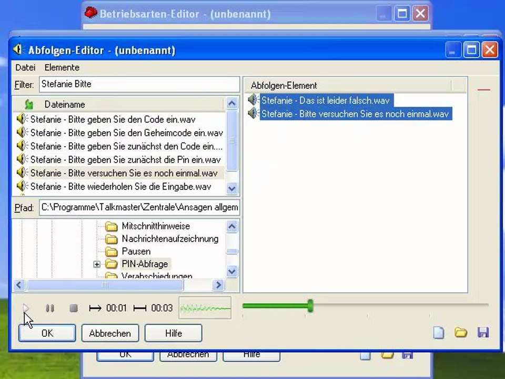This screenshot has width=505, height=379.
Task: Click speaker icon of 'zunächst die Pin ein.wav'
Action: point(22,159)
